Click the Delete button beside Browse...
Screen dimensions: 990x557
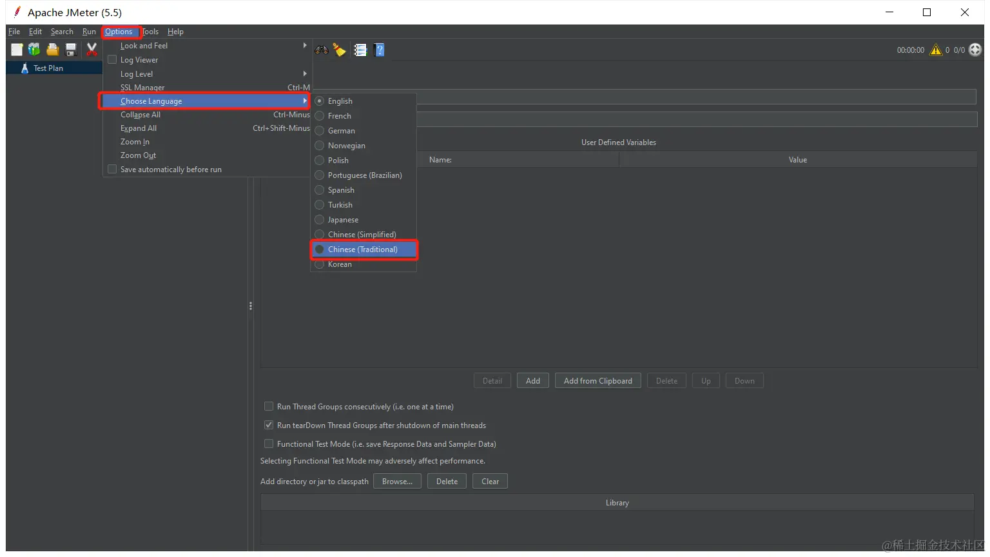click(447, 482)
